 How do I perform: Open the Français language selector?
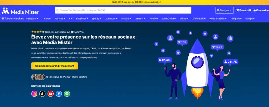(x=224, y=10)
